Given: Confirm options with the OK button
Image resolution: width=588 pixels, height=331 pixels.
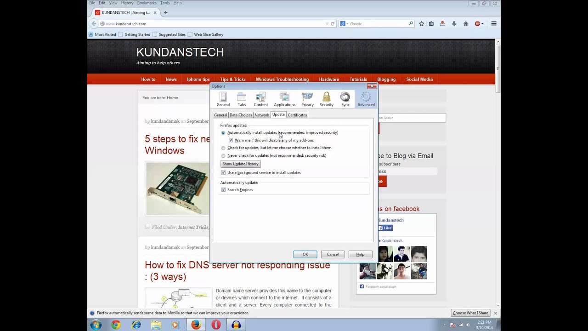Looking at the screenshot, I should 305,254.
